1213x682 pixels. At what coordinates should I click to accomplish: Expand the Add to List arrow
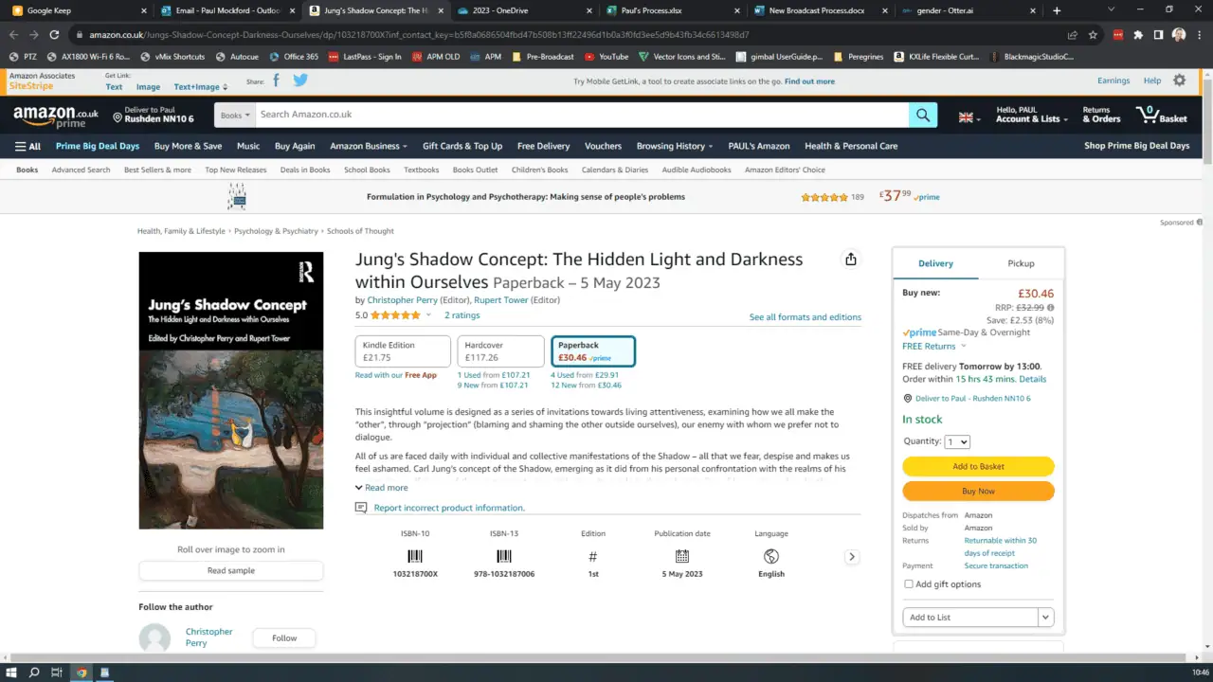pos(1046,617)
